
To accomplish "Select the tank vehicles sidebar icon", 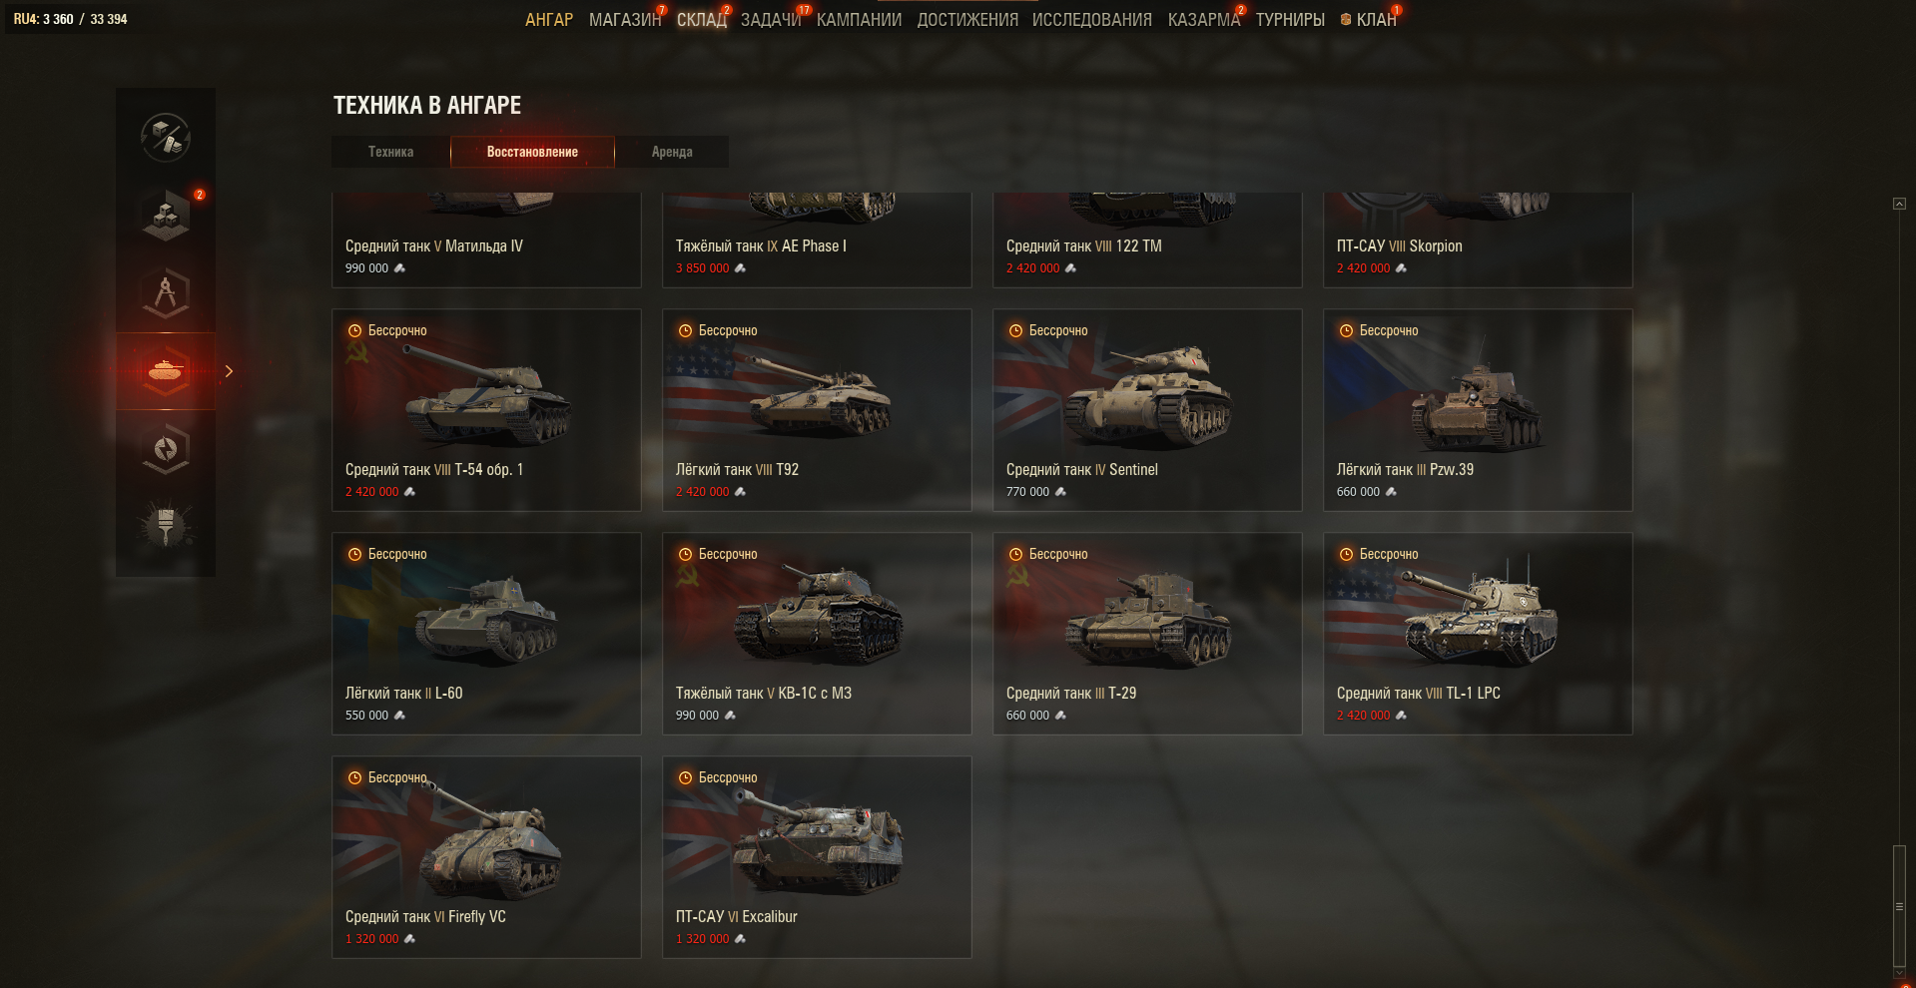I will coord(166,371).
